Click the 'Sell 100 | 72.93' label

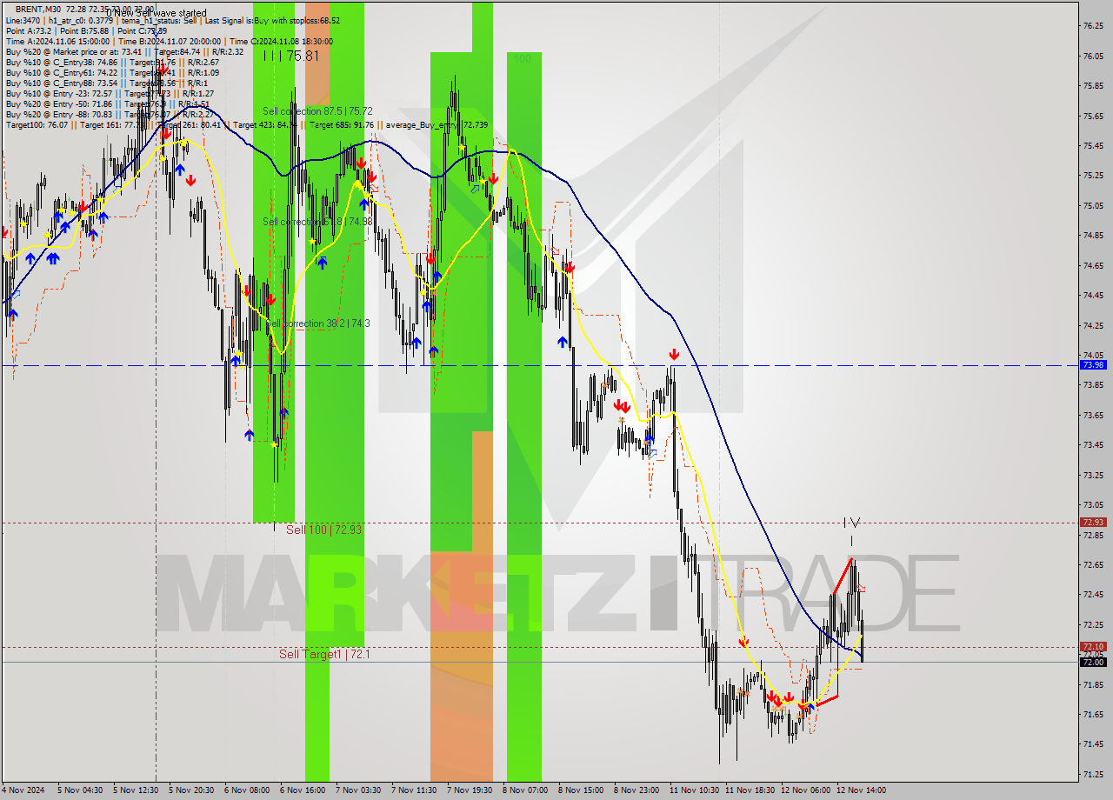point(323,530)
